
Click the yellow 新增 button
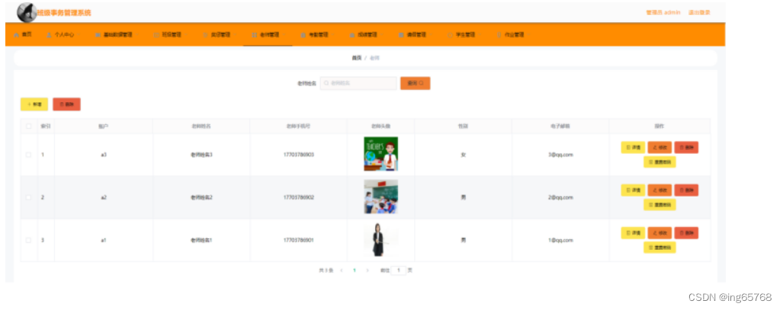click(x=34, y=104)
